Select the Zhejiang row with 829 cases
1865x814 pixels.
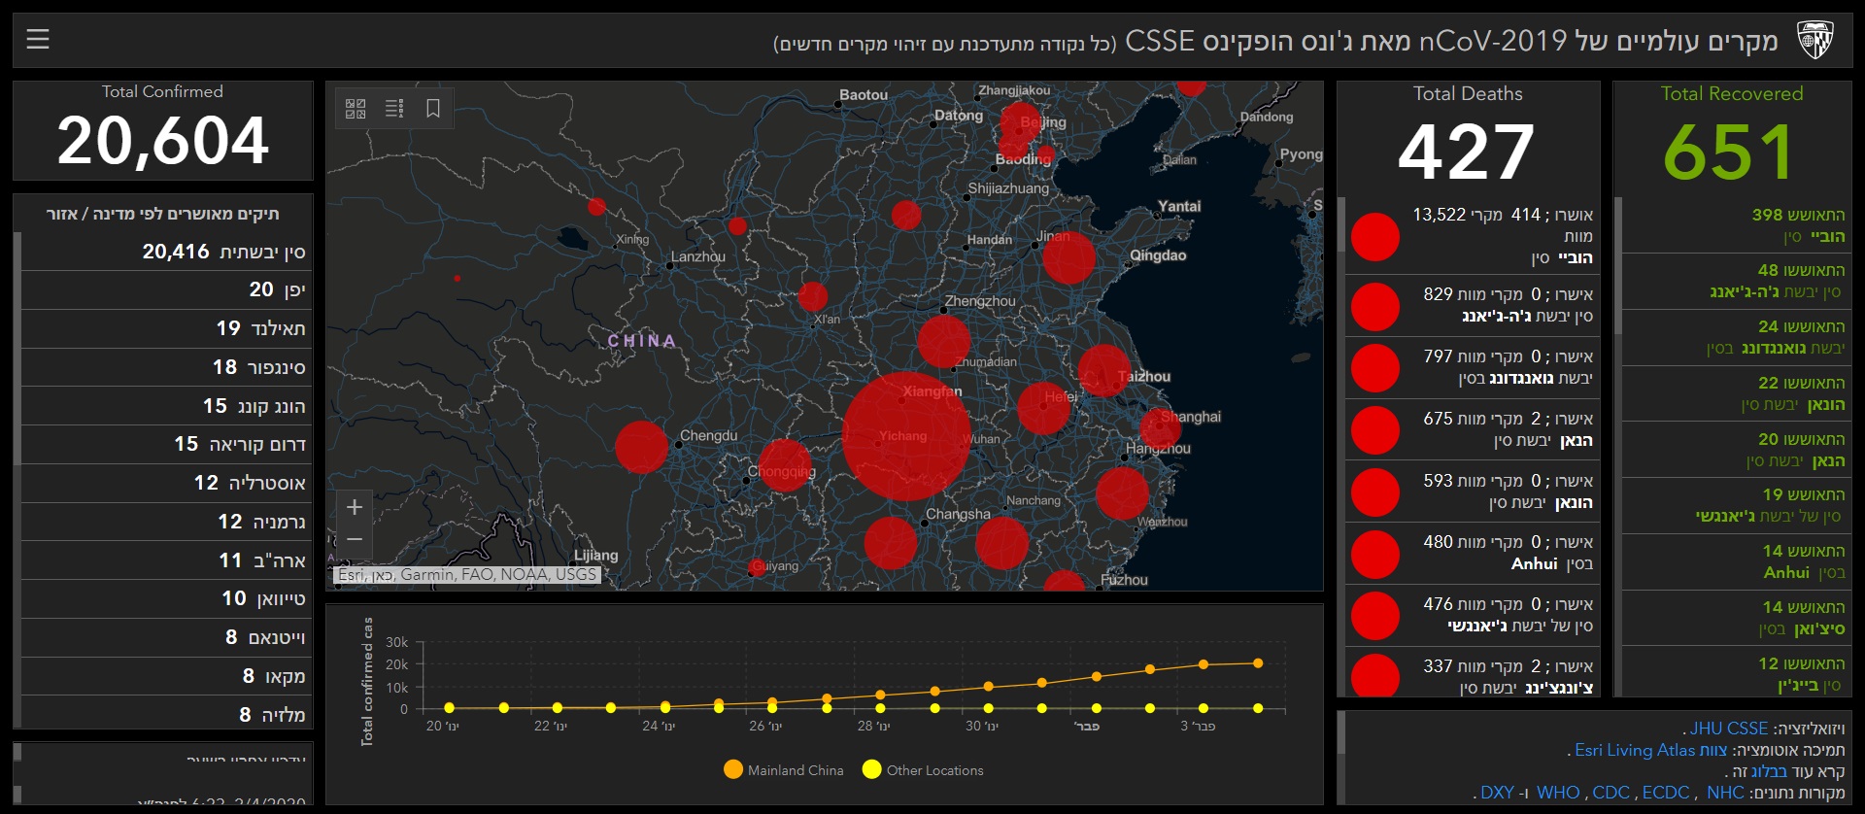click(1471, 306)
